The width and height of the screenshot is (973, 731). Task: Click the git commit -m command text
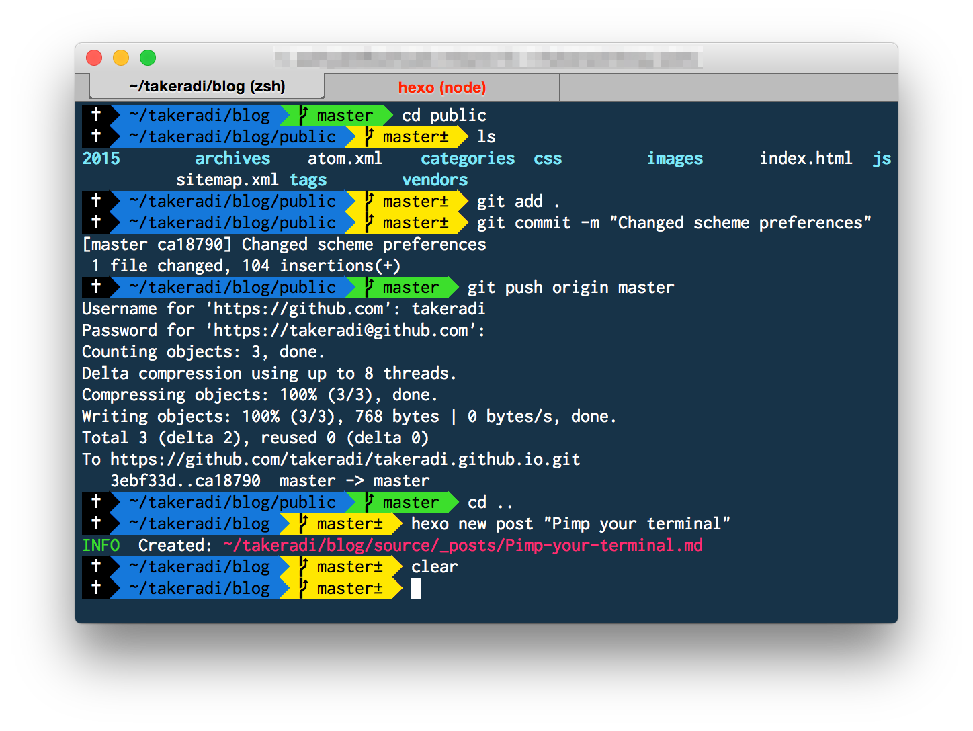[674, 223]
